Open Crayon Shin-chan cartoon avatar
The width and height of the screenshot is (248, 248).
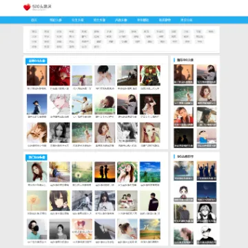tap(207, 138)
